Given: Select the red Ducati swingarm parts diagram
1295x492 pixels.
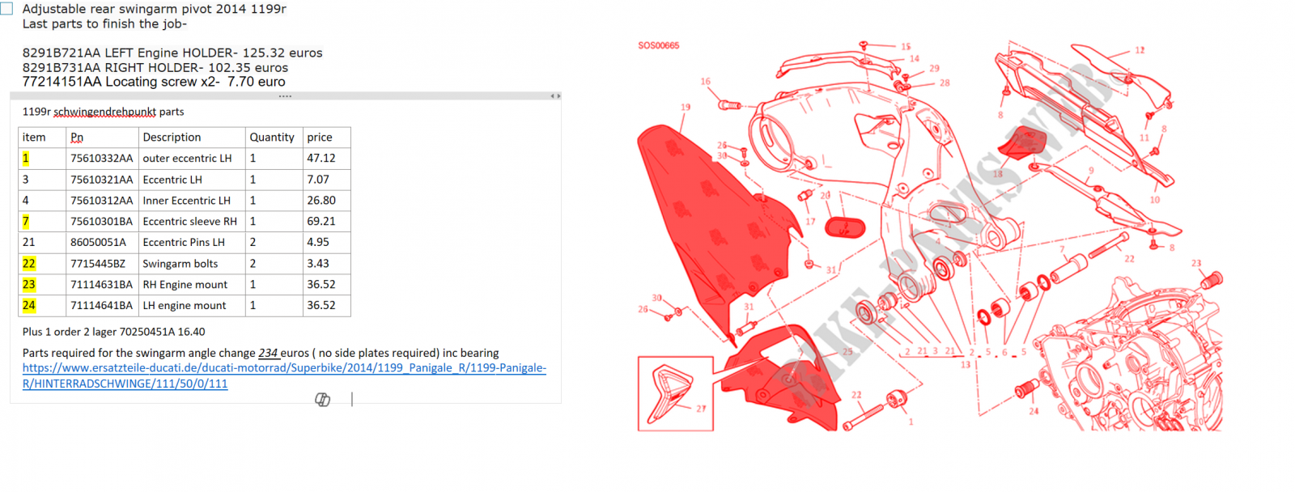Looking at the screenshot, I should (931, 235).
